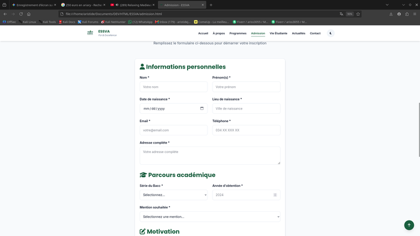Open the Programmes menu item
The image size is (420, 236).
tap(238, 34)
